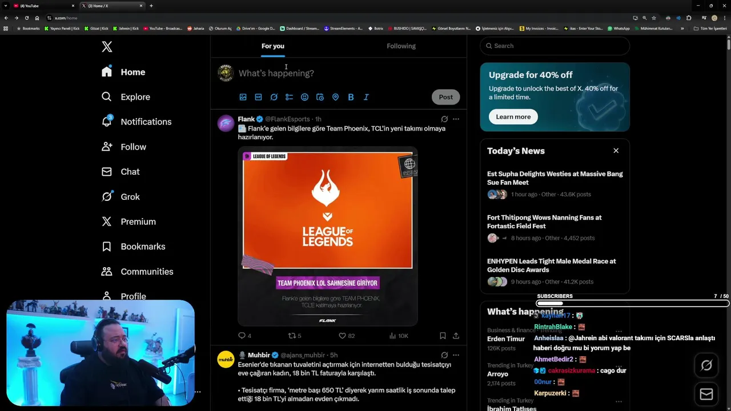Click Learn more on upgrade banner
This screenshot has width=731, height=411.
point(513,117)
